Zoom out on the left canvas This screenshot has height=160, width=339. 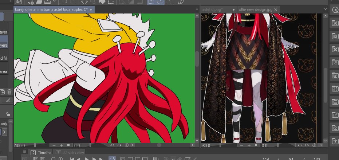[54, 145]
